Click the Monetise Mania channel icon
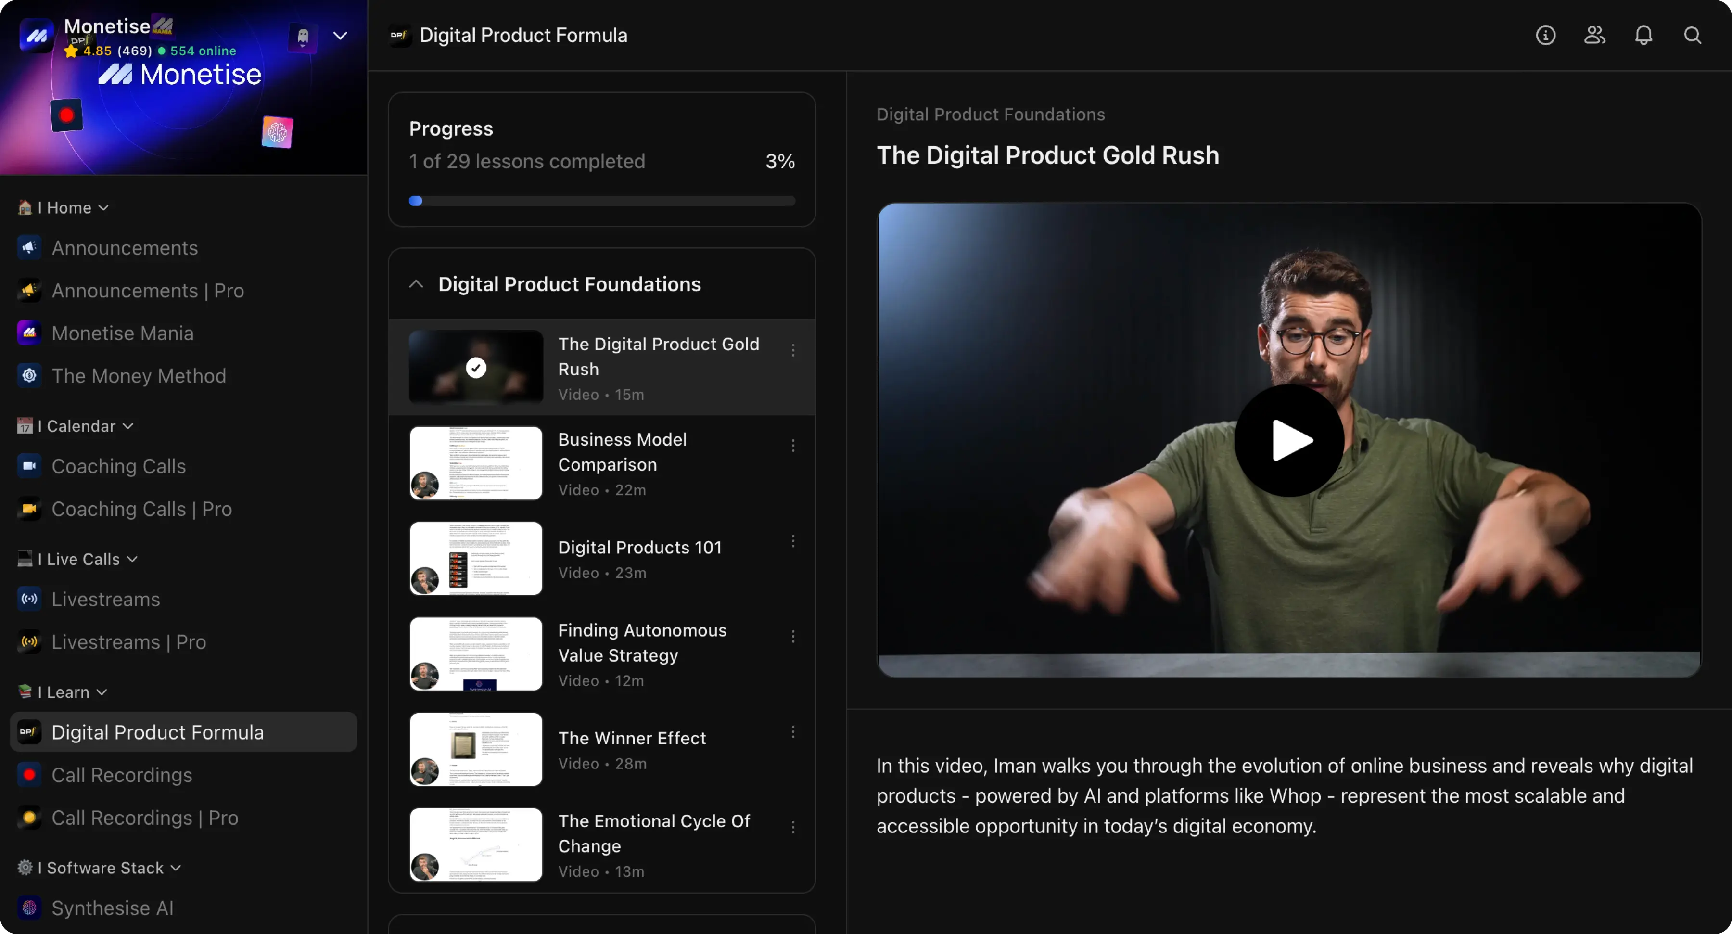Image resolution: width=1732 pixels, height=934 pixels. 29,333
